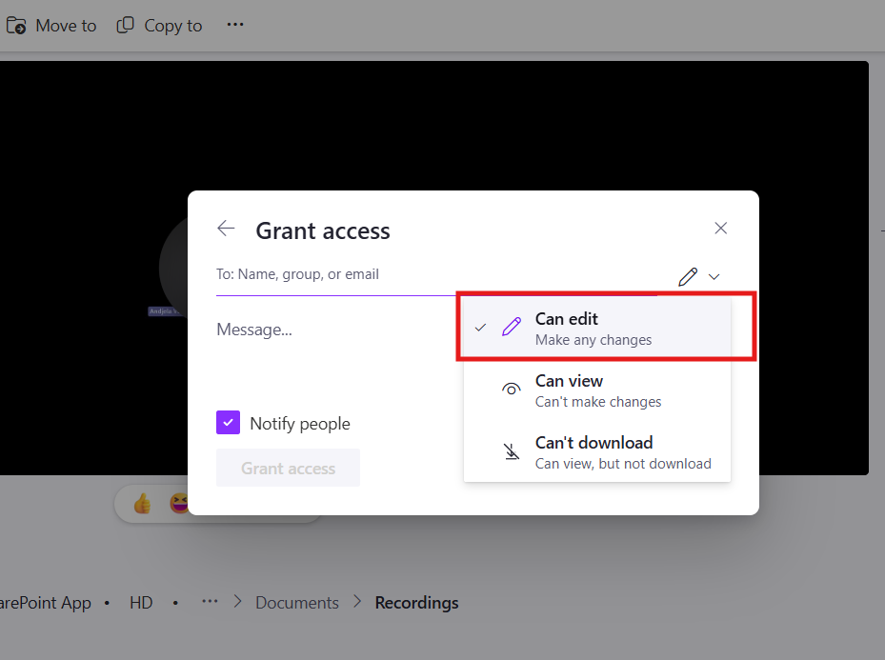Open the Documents breadcrumb link
This screenshot has width=885, height=660.
coord(297,603)
